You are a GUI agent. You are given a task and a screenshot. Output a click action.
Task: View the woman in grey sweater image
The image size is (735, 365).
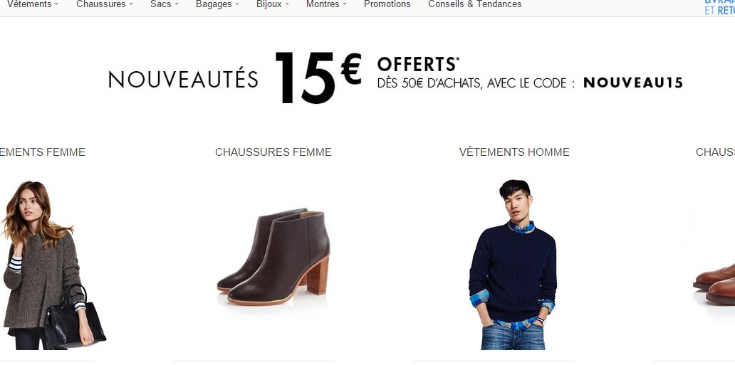pyautogui.click(x=53, y=265)
